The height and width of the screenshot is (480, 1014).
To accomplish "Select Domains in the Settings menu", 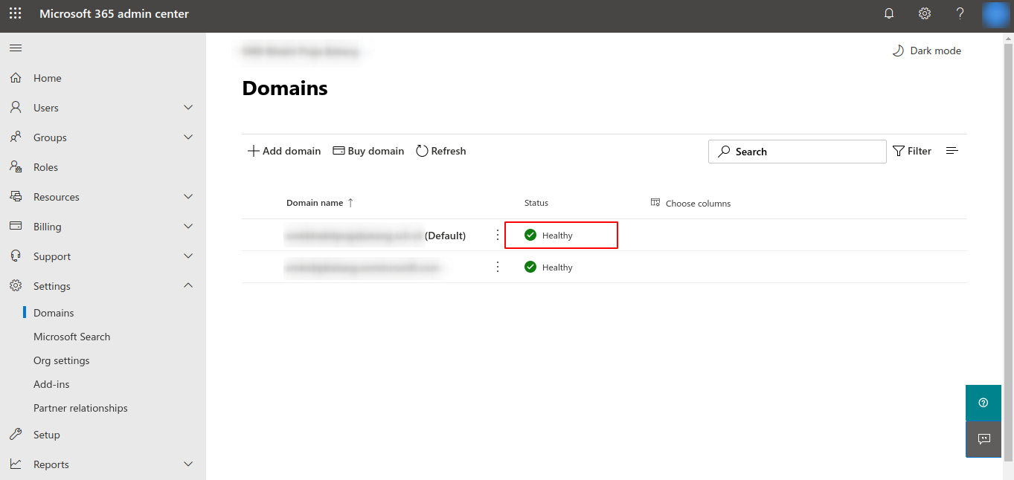I will click(x=54, y=313).
